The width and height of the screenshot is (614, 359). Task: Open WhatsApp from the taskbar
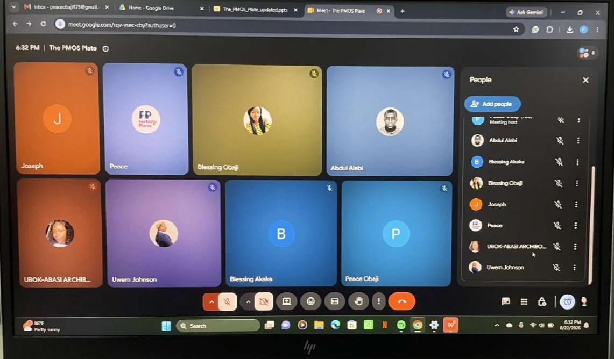click(x=369, y=325)
